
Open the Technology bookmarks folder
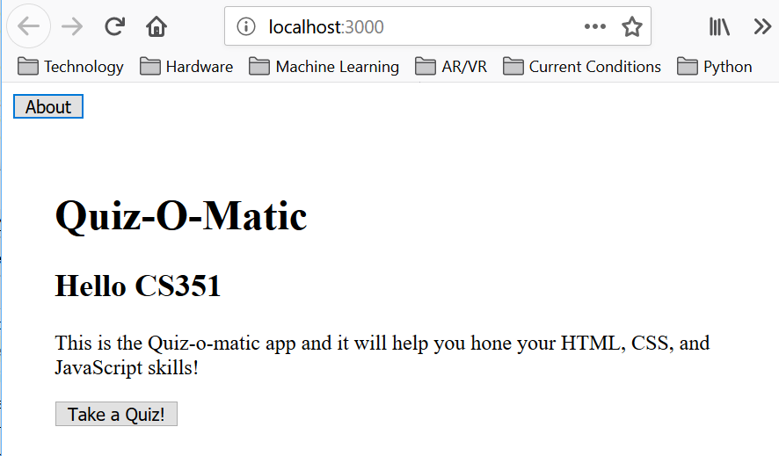point(71,67)
